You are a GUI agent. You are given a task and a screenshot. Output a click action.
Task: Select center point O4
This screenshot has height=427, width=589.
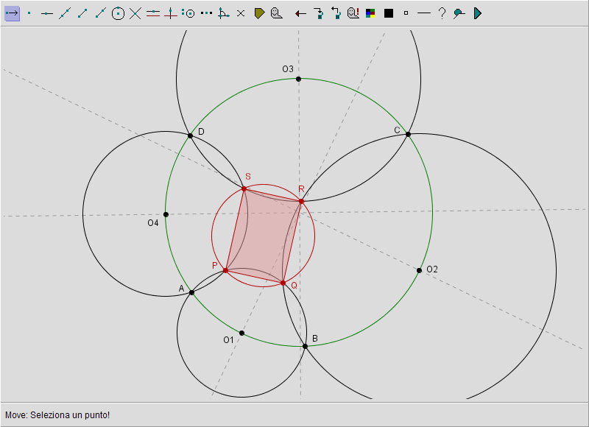click(x=166, y=214)
